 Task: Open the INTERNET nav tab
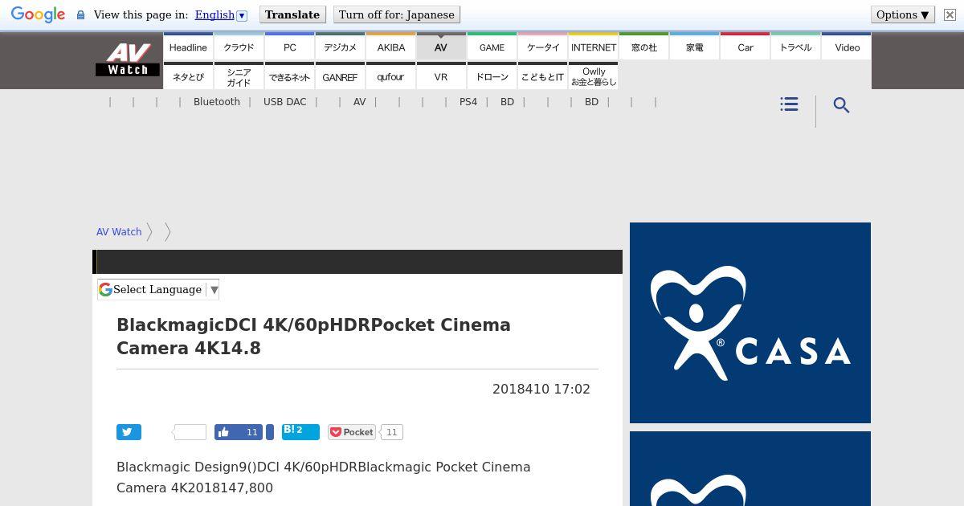pos(594,47)
